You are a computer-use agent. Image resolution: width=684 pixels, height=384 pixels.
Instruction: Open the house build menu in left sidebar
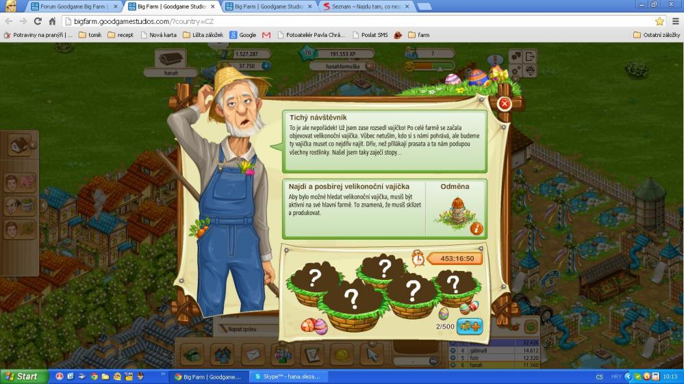[x=18, y=145]
